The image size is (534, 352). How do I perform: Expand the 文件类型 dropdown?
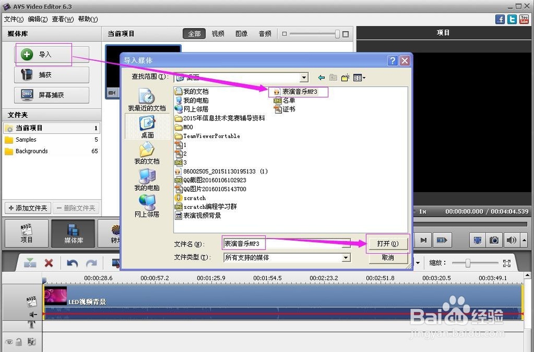point(345,258)
